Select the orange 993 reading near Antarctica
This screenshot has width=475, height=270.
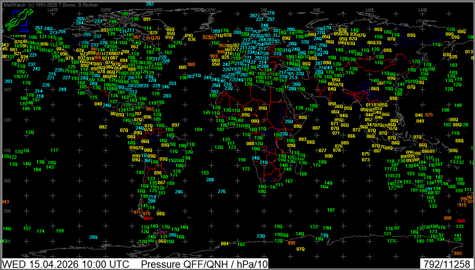coord(458,253)
